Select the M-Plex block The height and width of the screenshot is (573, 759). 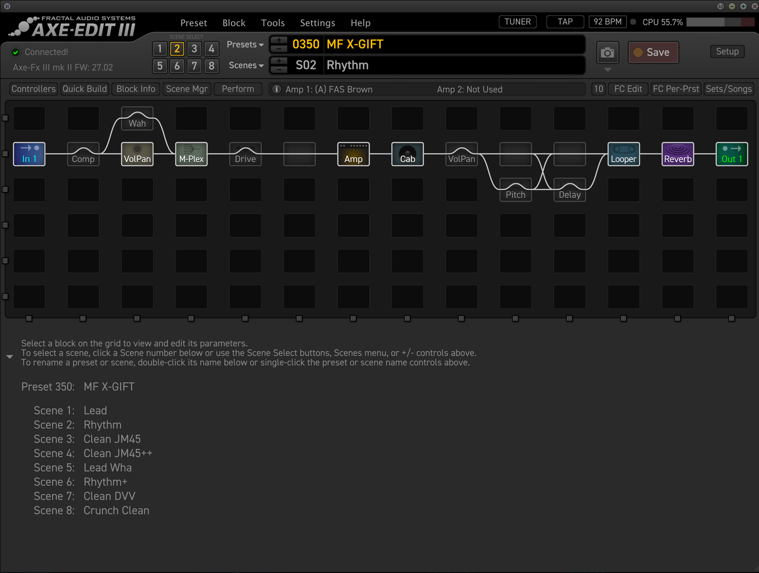click(191, 154)
